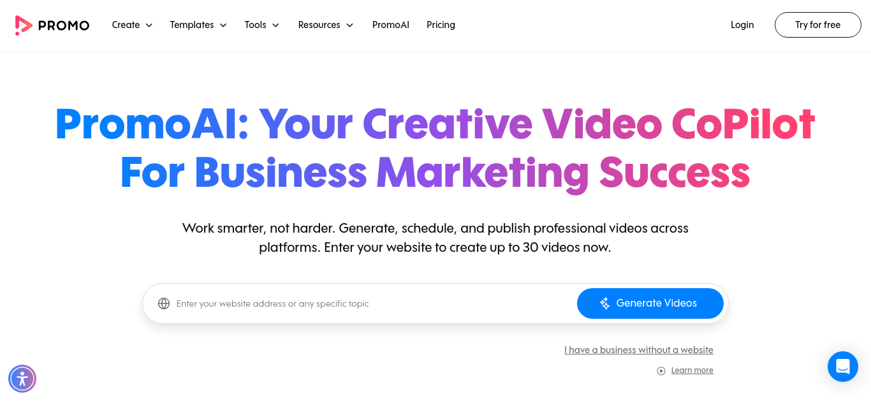Click the globe icon in website field
The image size is (871, 401).
[164, 303]
